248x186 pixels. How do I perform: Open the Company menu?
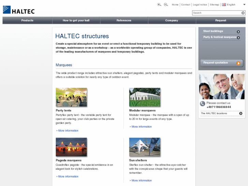[x=172, y=20]
